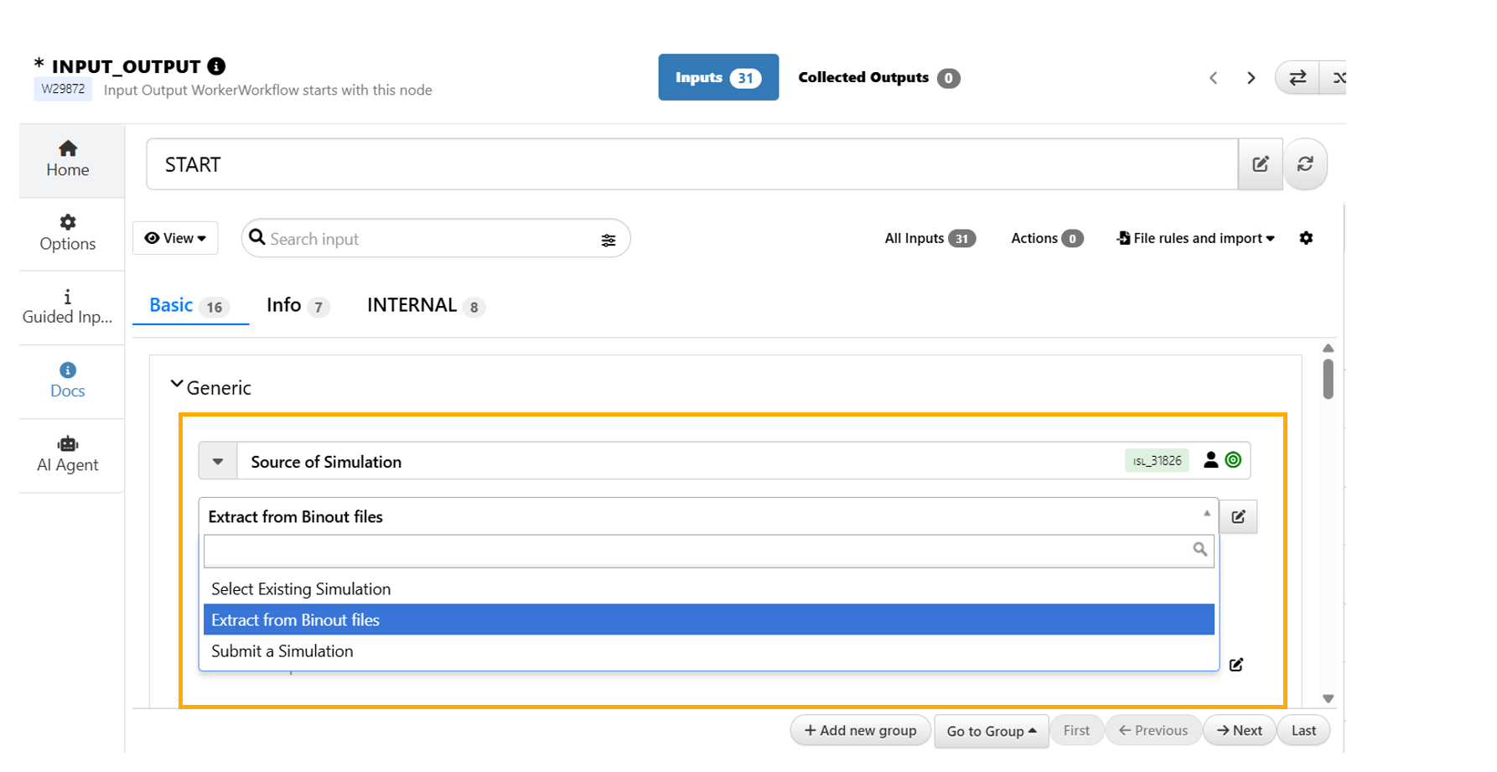
Task: Select 'Submit a Simulation' option
Action: tap(282, 651)
